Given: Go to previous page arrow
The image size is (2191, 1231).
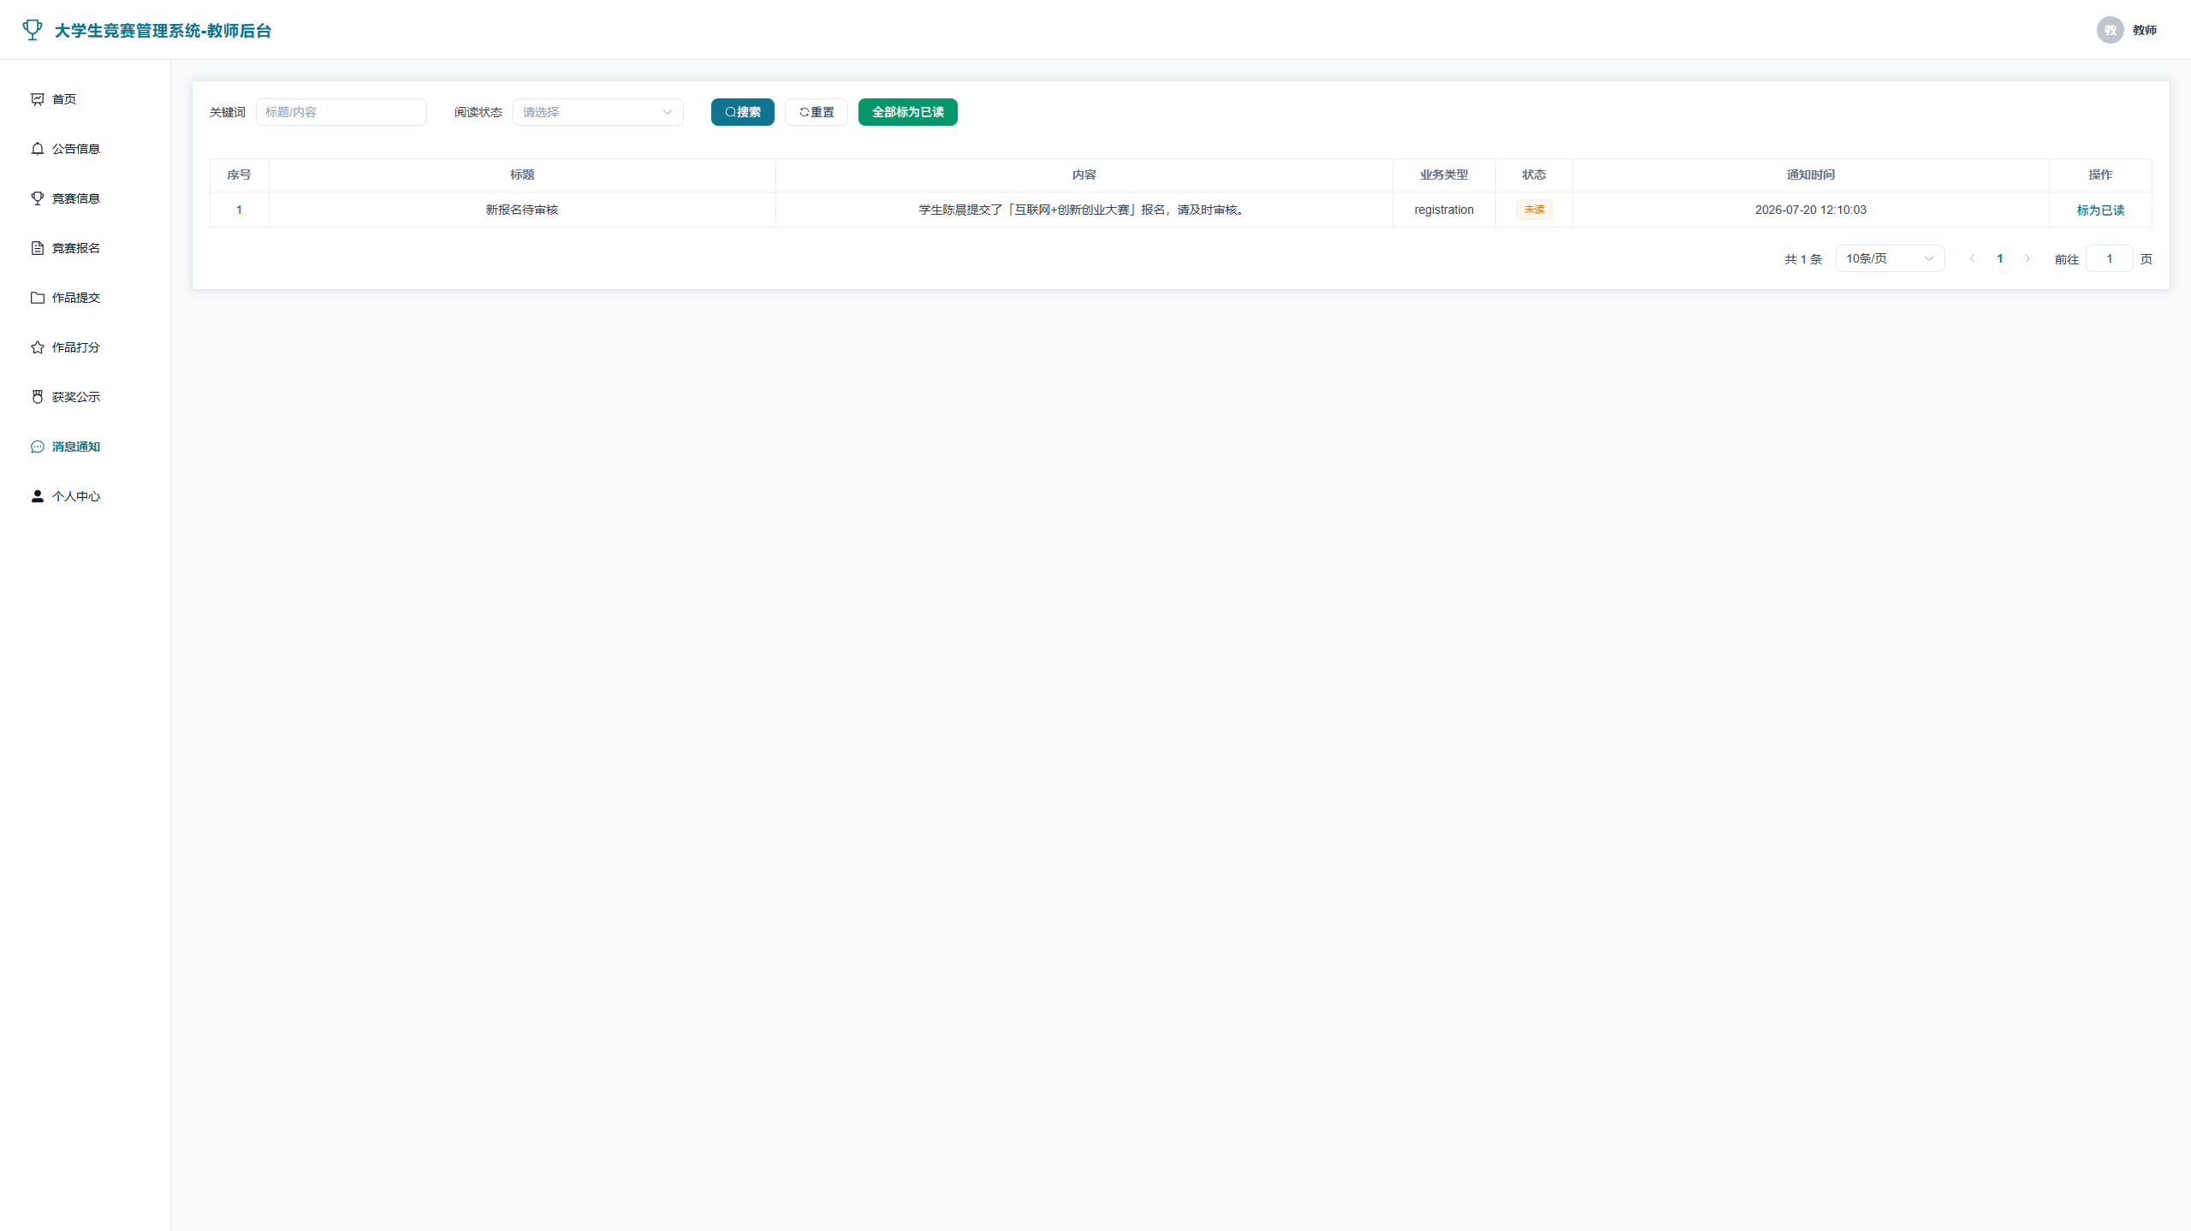Looking at the screenshot, I should click(1972, 258).
